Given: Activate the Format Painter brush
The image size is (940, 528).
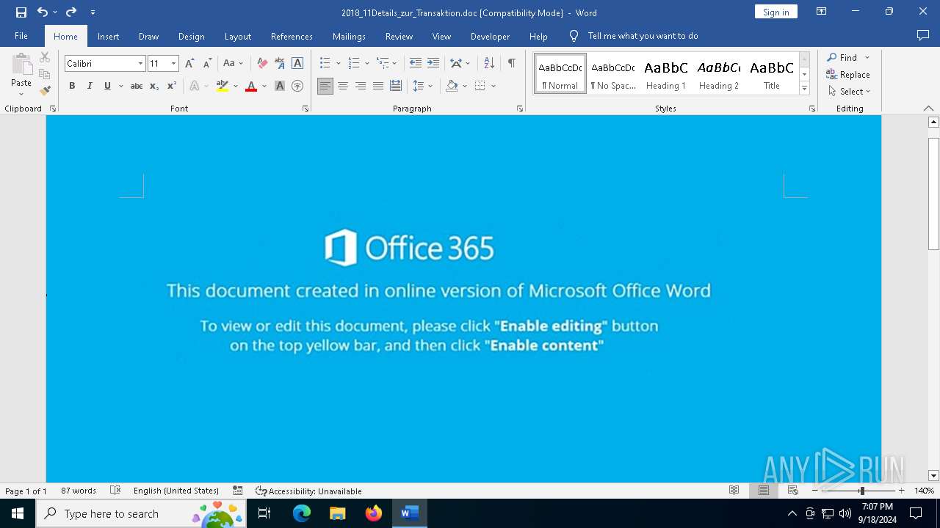Looking at the screenshot, I should 45,91.
